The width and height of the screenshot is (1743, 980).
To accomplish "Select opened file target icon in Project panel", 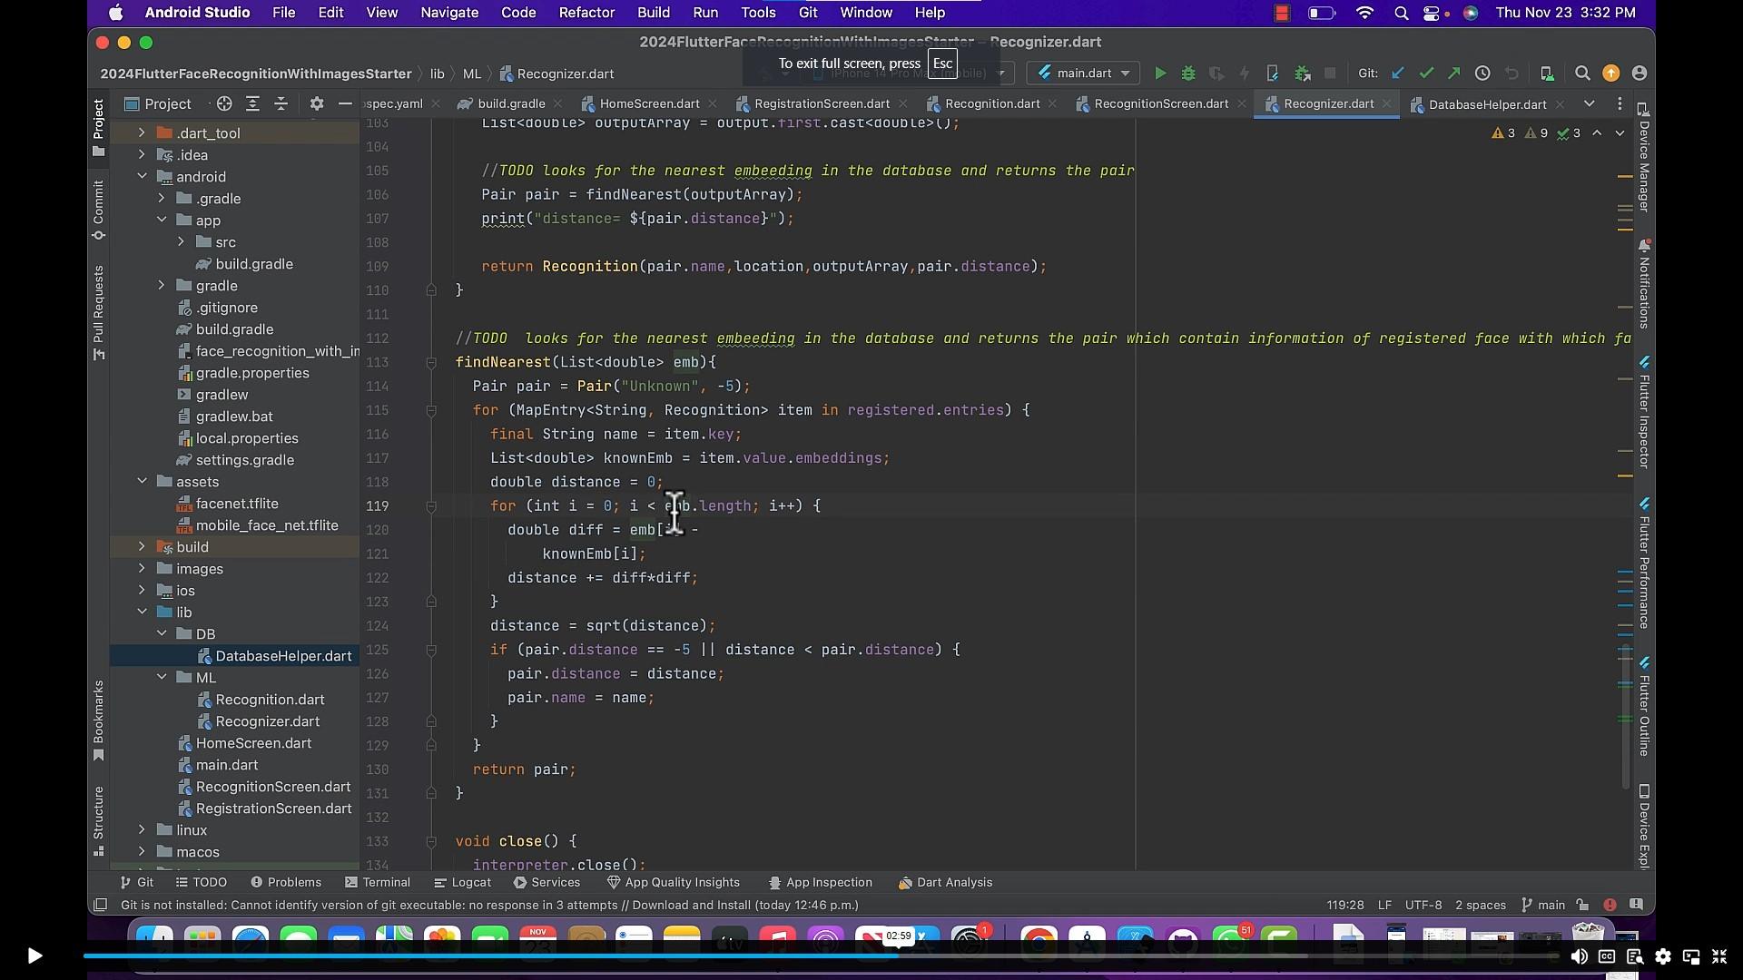I will [224, 103].
